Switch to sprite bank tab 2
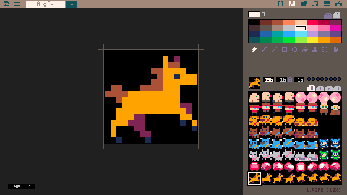Viewport: 347px width, 195px height. pos(329,88)
